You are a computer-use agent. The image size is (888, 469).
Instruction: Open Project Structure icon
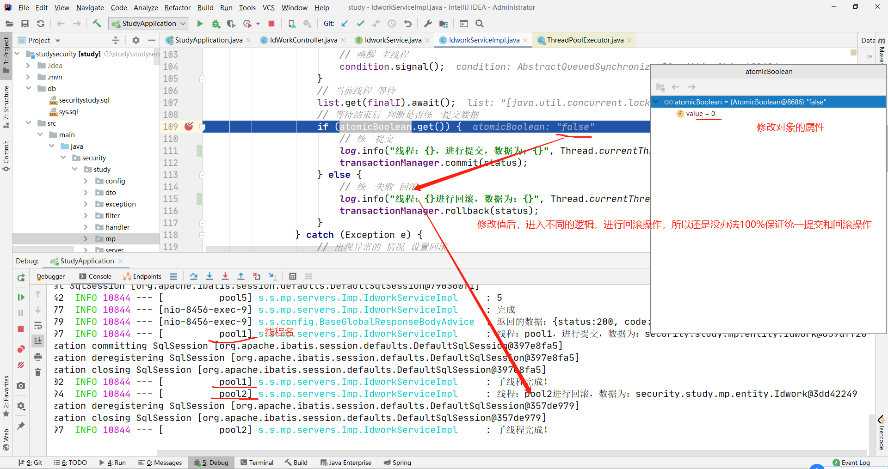point(444,24)
